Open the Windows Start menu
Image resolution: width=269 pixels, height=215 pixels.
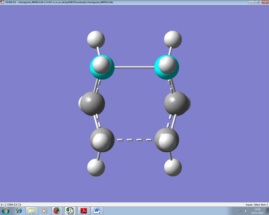pyautogui.click(x=5, y=211)
